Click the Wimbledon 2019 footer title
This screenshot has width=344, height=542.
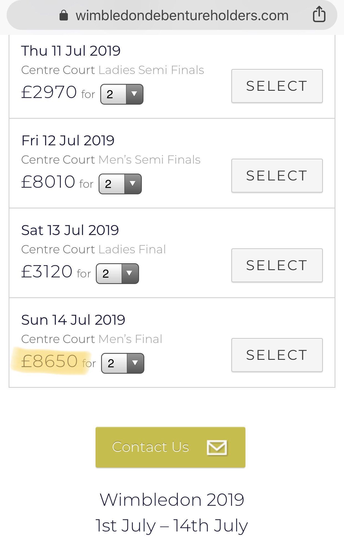tap(172, 500)
